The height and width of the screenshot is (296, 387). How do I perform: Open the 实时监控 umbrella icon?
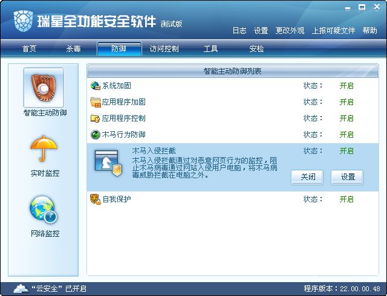pos(44,148)
